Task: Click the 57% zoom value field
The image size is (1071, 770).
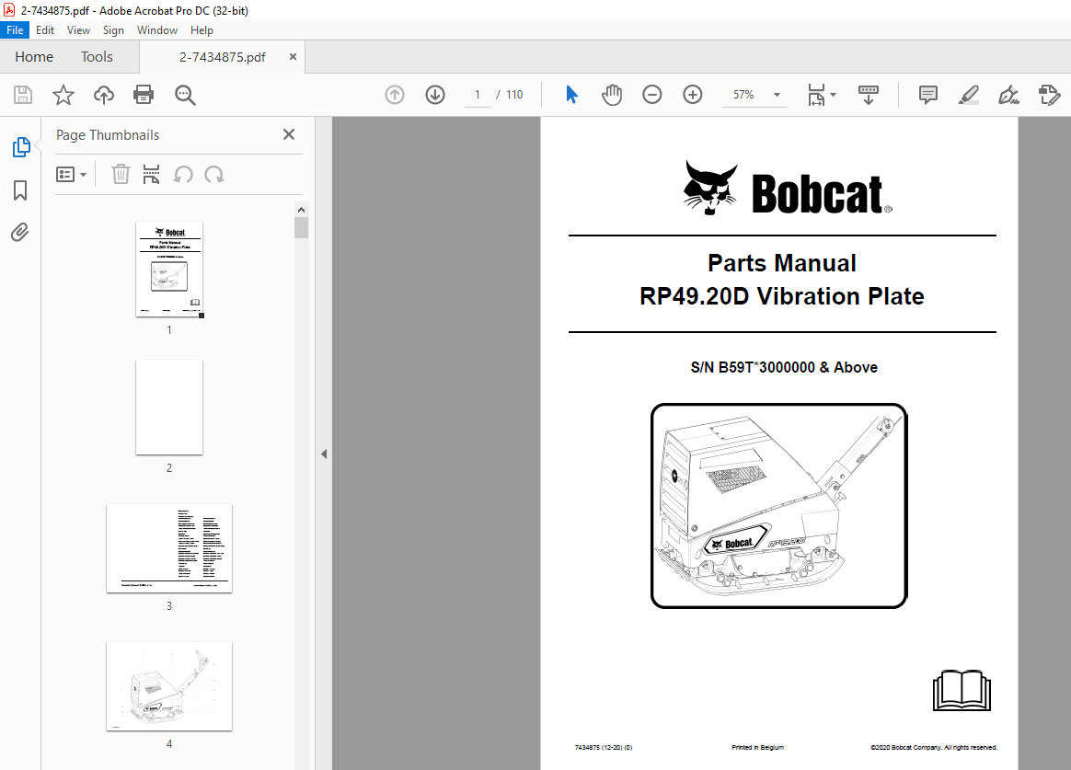Action: (x=743, y=95)
